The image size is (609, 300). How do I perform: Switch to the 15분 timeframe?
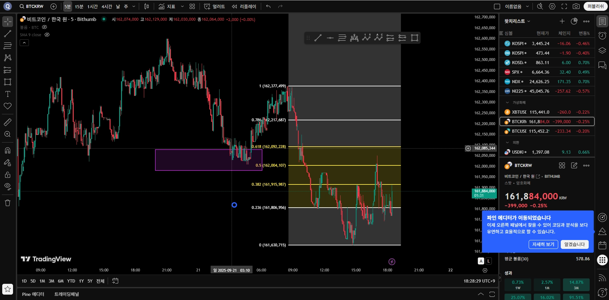(x=79, y=6)
